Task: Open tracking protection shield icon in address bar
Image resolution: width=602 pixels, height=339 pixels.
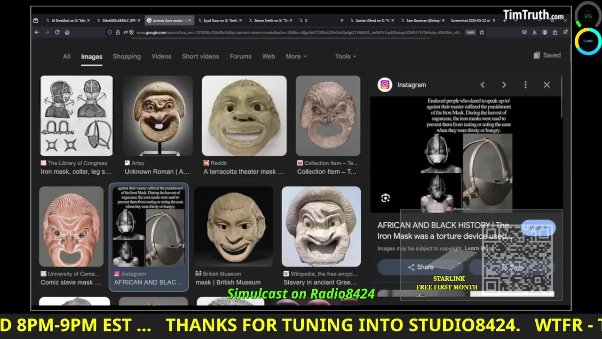Action: tap(110, 32)
